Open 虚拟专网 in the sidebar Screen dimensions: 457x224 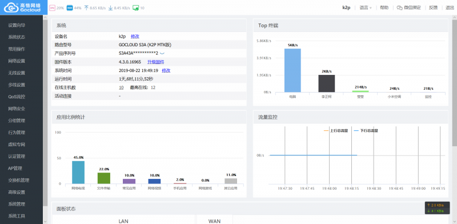tap(17, 145)
